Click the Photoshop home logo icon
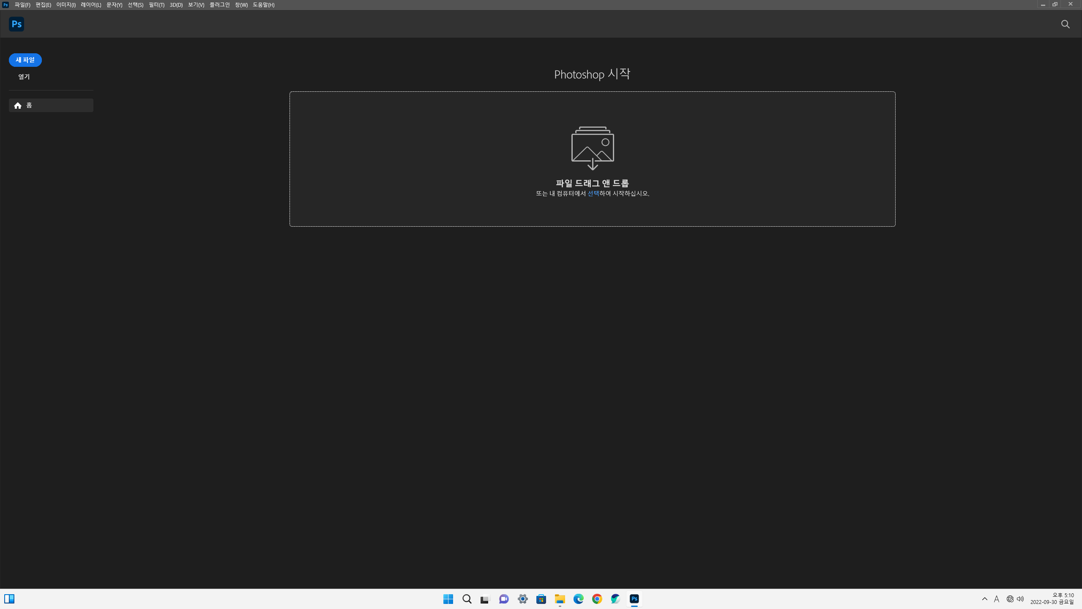 coord(16,24)
